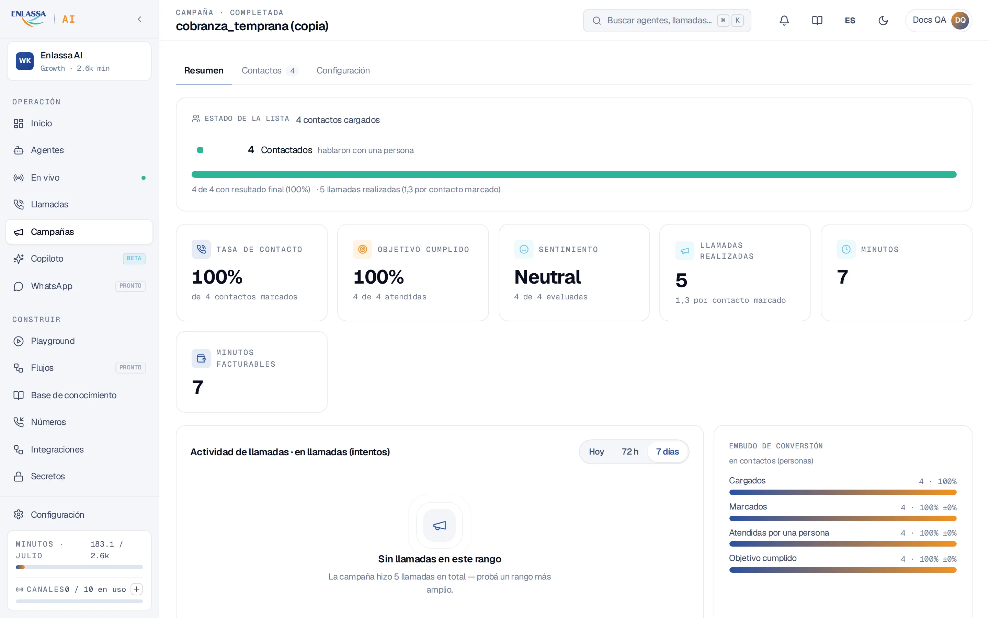
Task: Click the Minutos clock icon
Action: (846, 249)
